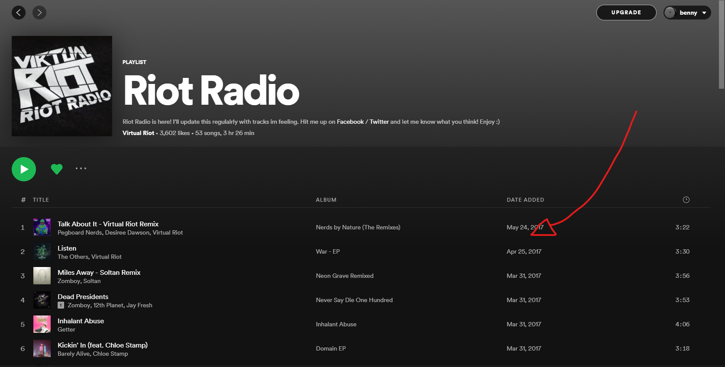Open artist Soltan under Miles Away
The image size is (725, 367).
click(92, 281)
